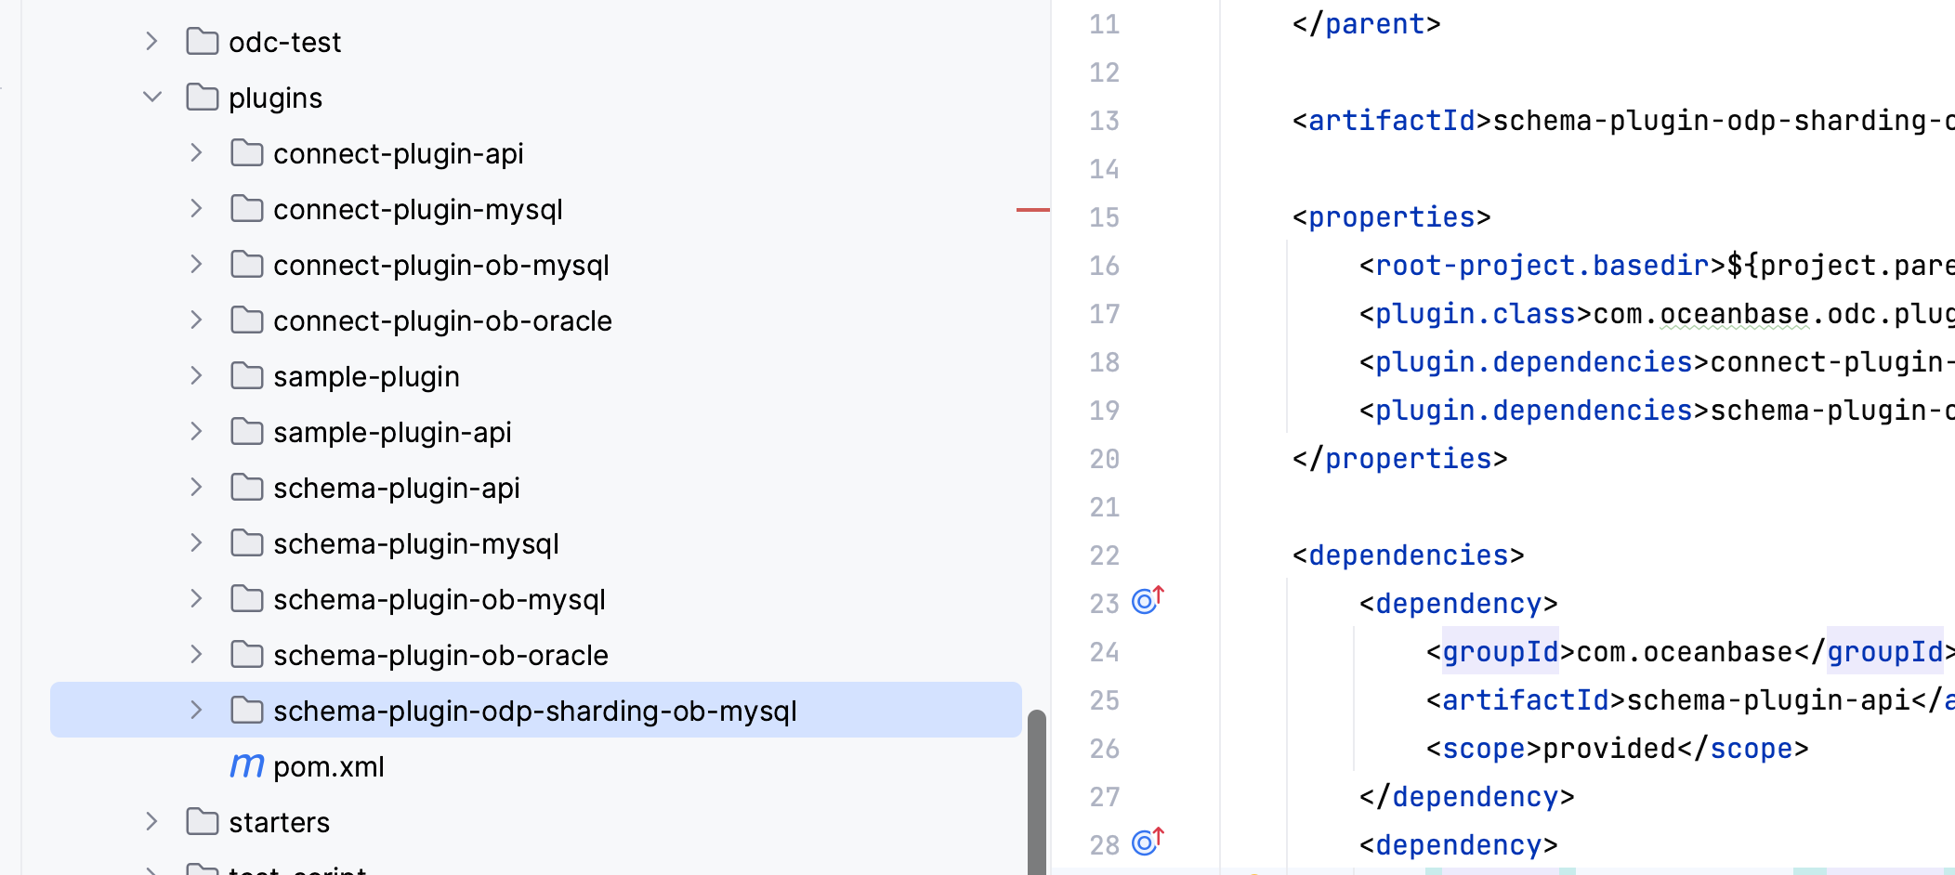The height and width of the screenshot is (875, 1955).
Task: Select schema-plugin-api folder in project tree
Action: pos(397,489)
